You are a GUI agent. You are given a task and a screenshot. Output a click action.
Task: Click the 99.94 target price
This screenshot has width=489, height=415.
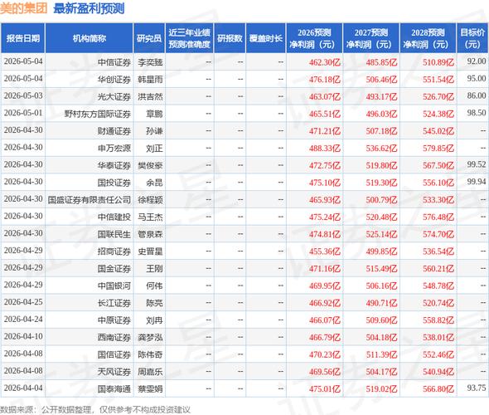[477, 182]
